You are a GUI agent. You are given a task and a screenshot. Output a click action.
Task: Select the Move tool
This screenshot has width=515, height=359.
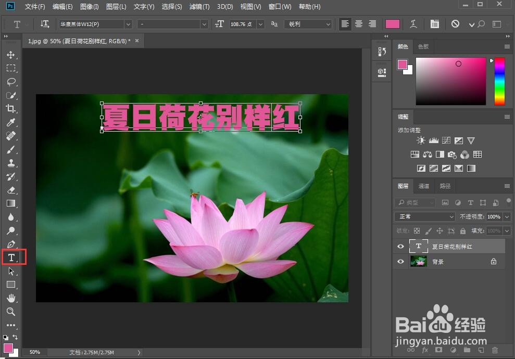(11, 55)
